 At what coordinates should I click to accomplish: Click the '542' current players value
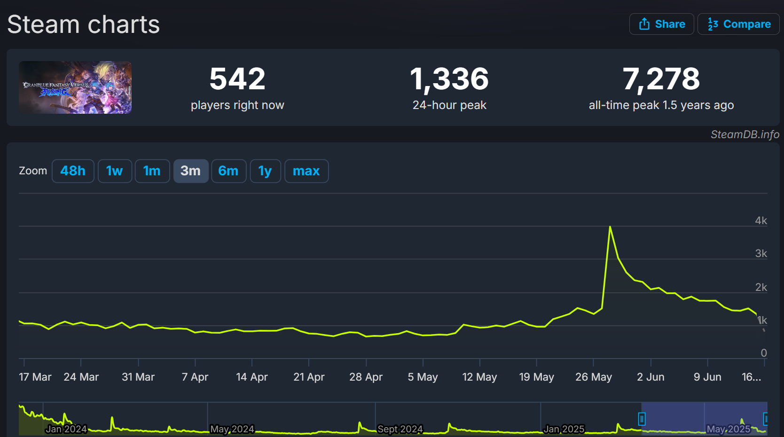click(237, 79)
